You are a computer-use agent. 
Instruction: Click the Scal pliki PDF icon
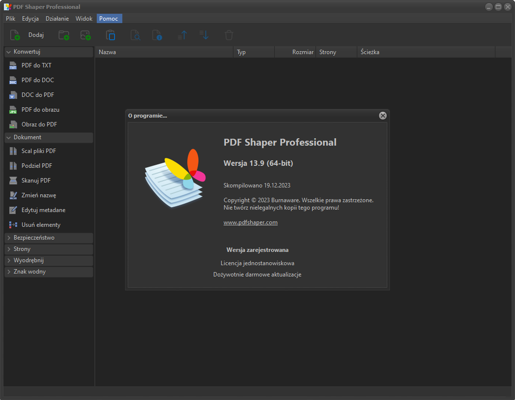[13, 151]
